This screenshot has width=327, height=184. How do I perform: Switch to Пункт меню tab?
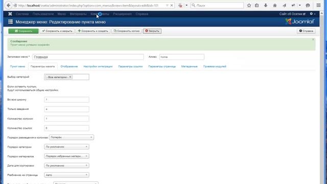17,66
